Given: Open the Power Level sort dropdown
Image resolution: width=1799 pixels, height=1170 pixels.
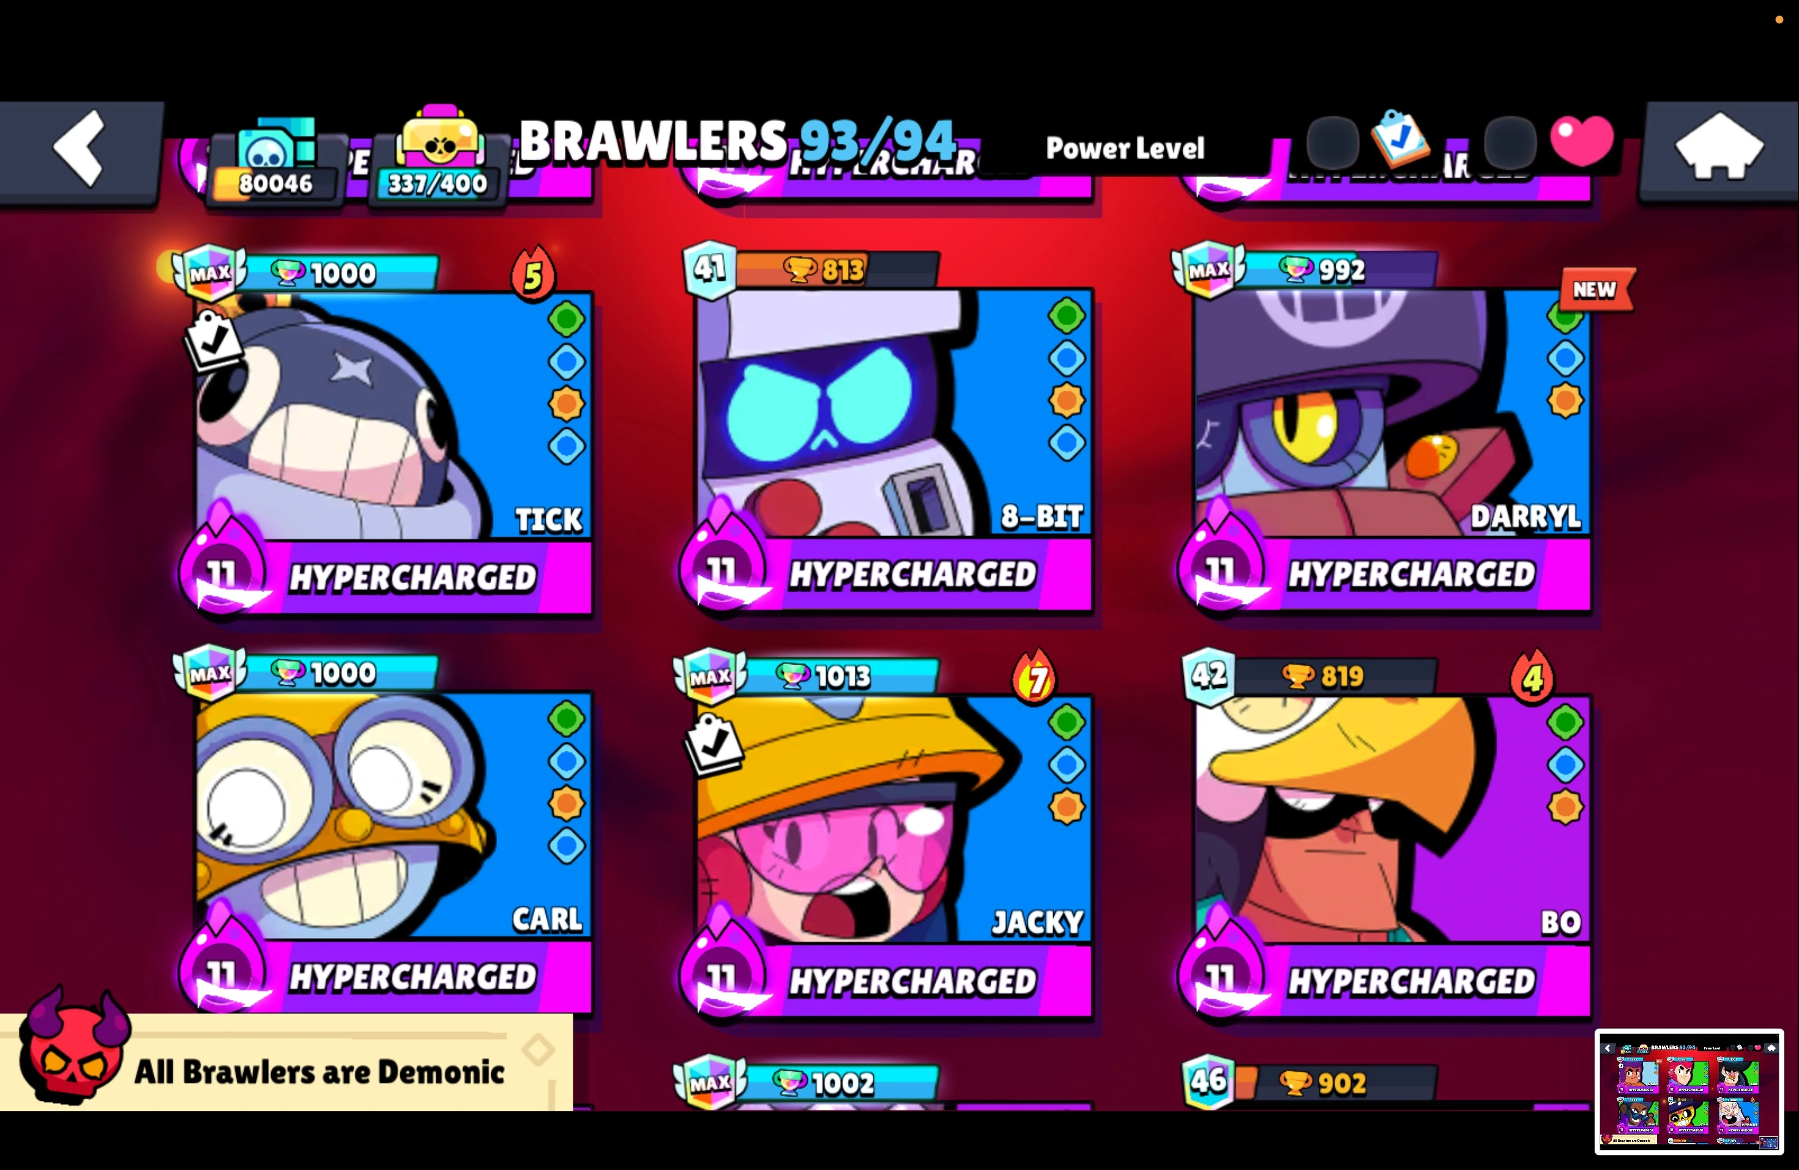Looking at the screenshot, I should (x=1125, y=148).
